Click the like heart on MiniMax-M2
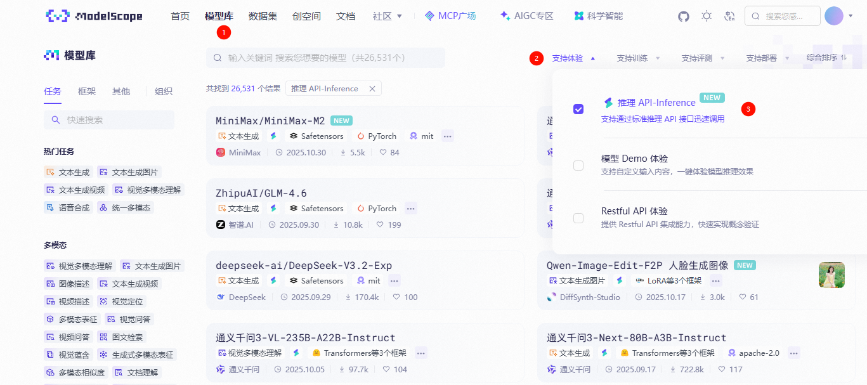Viewport: 867px width, 385px height. [x=382, y=152]
